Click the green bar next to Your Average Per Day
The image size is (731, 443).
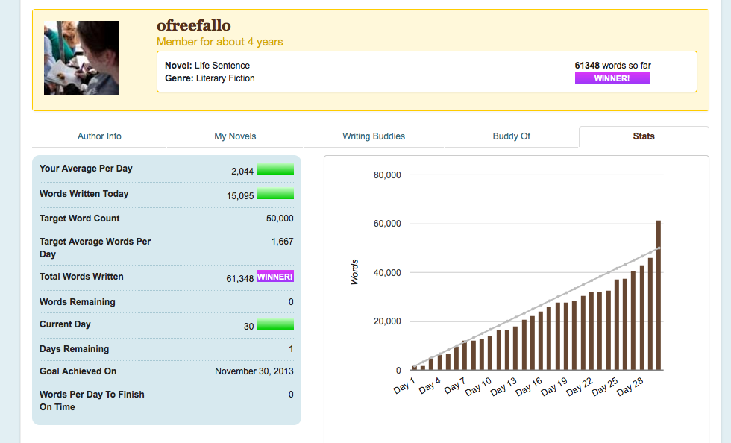[x=274, y=169]
